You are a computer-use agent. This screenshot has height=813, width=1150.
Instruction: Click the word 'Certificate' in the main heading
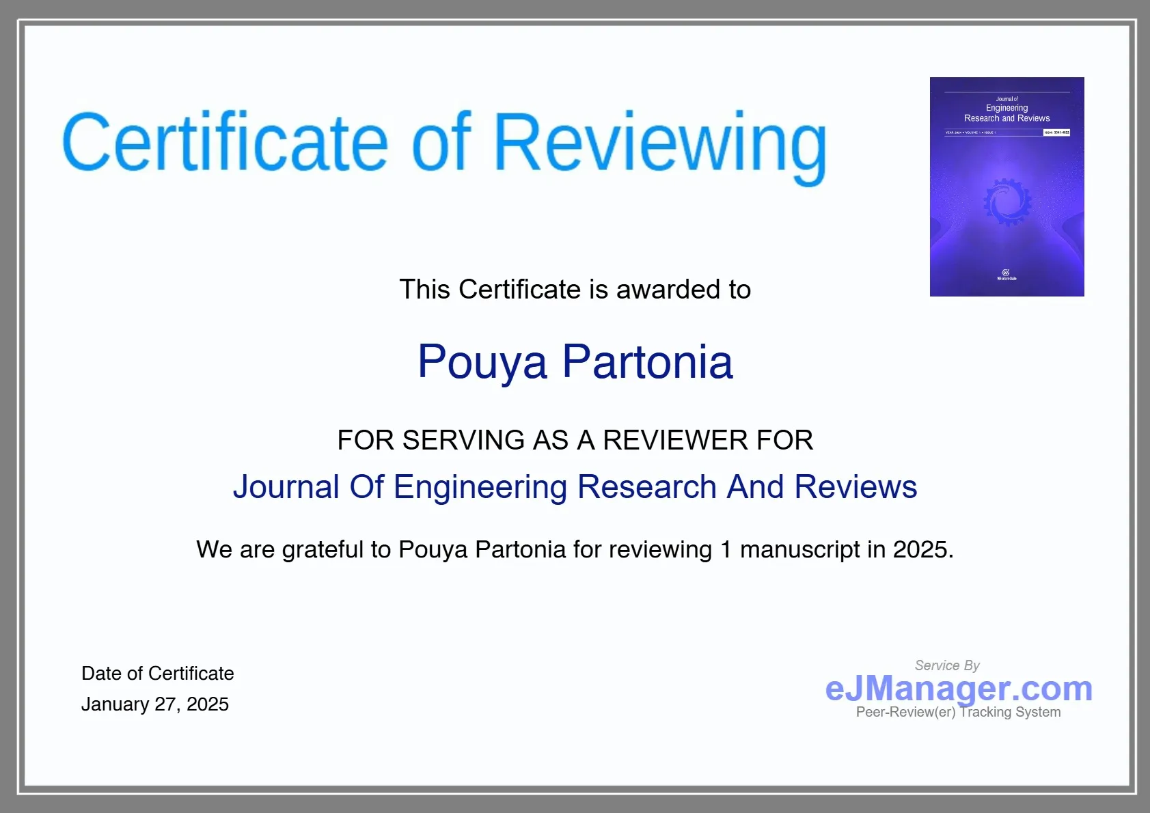225,143
